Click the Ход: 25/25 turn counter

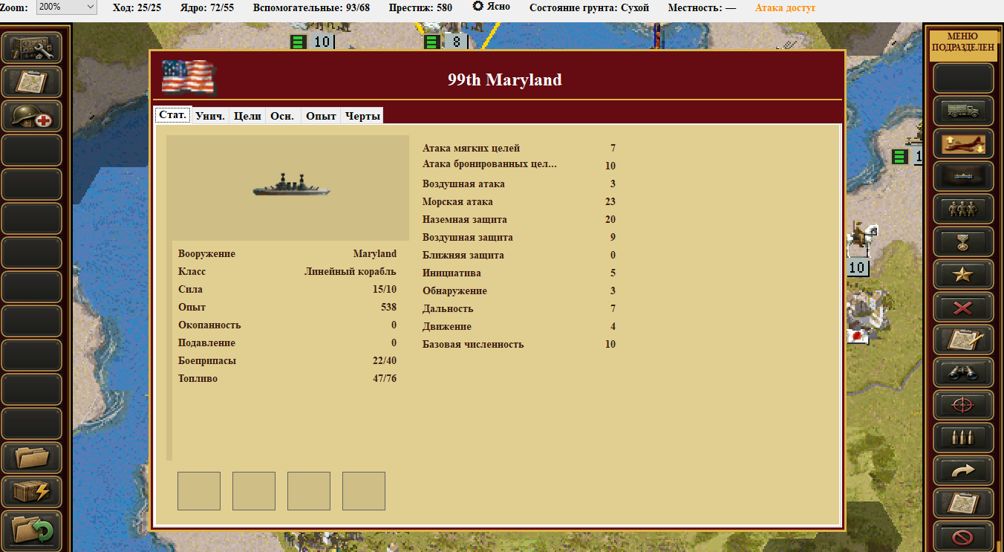click(137, 7)
